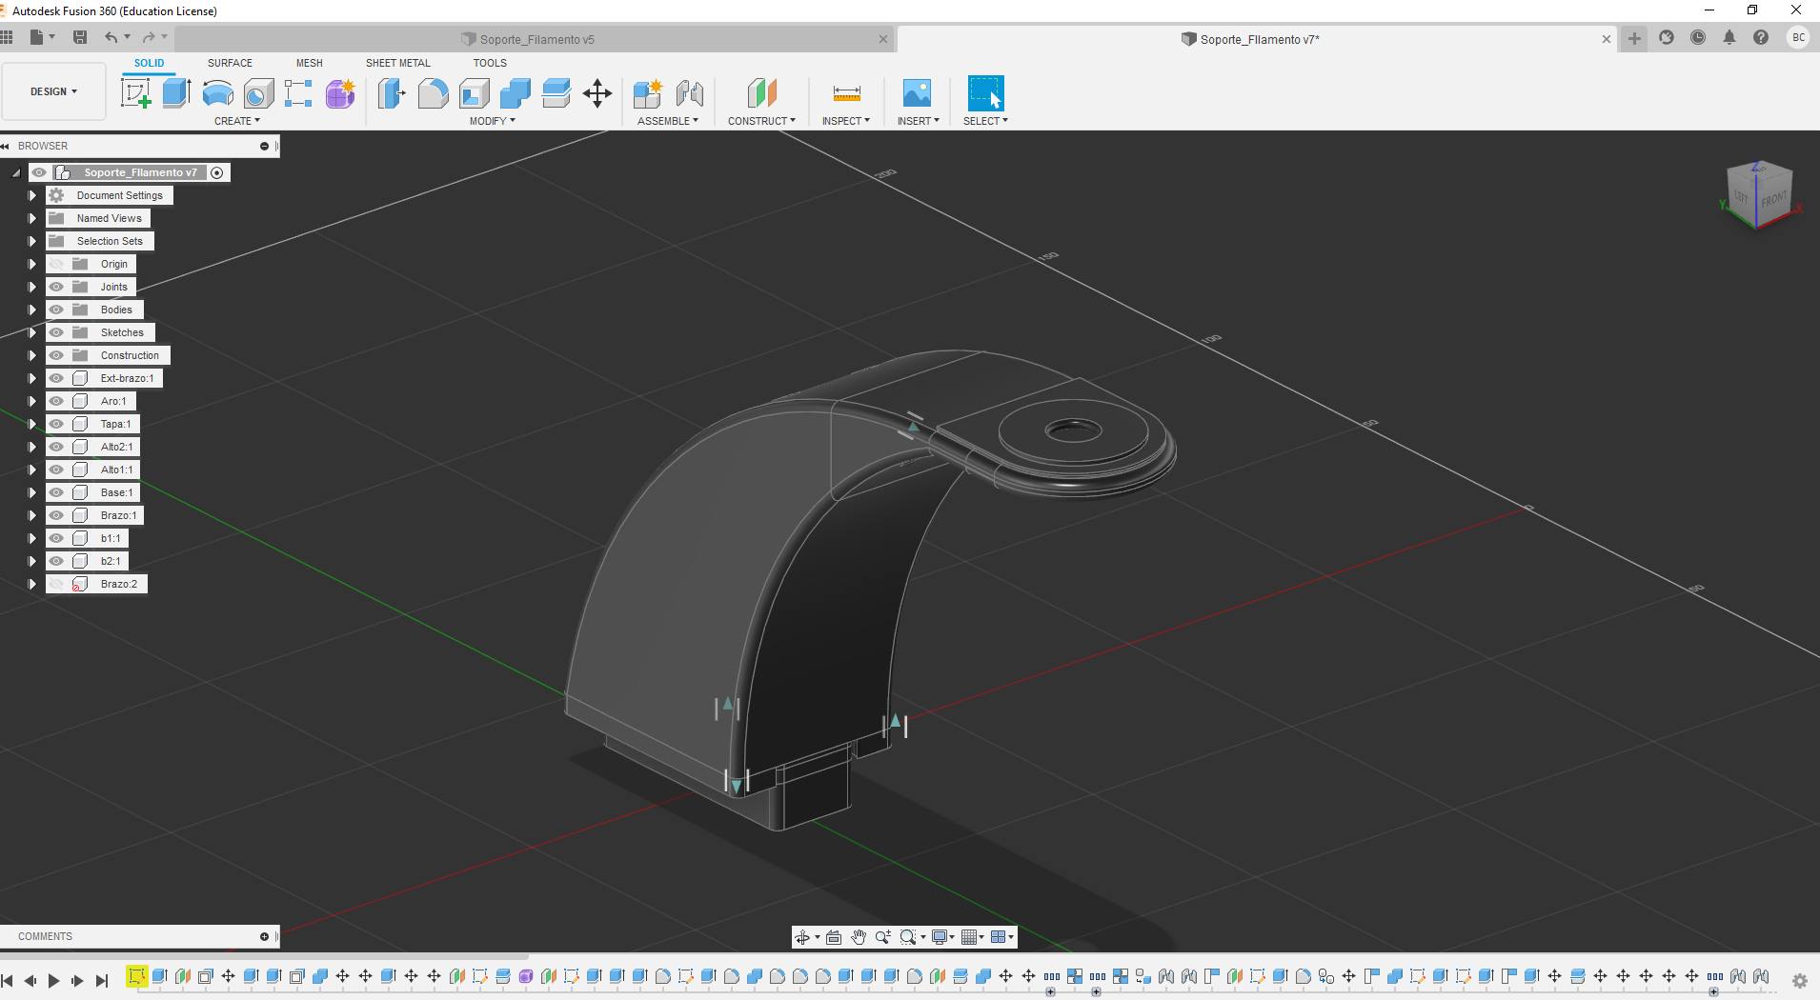
Task: Select the Create Sketch tool
Action: [x=135, y=93]
